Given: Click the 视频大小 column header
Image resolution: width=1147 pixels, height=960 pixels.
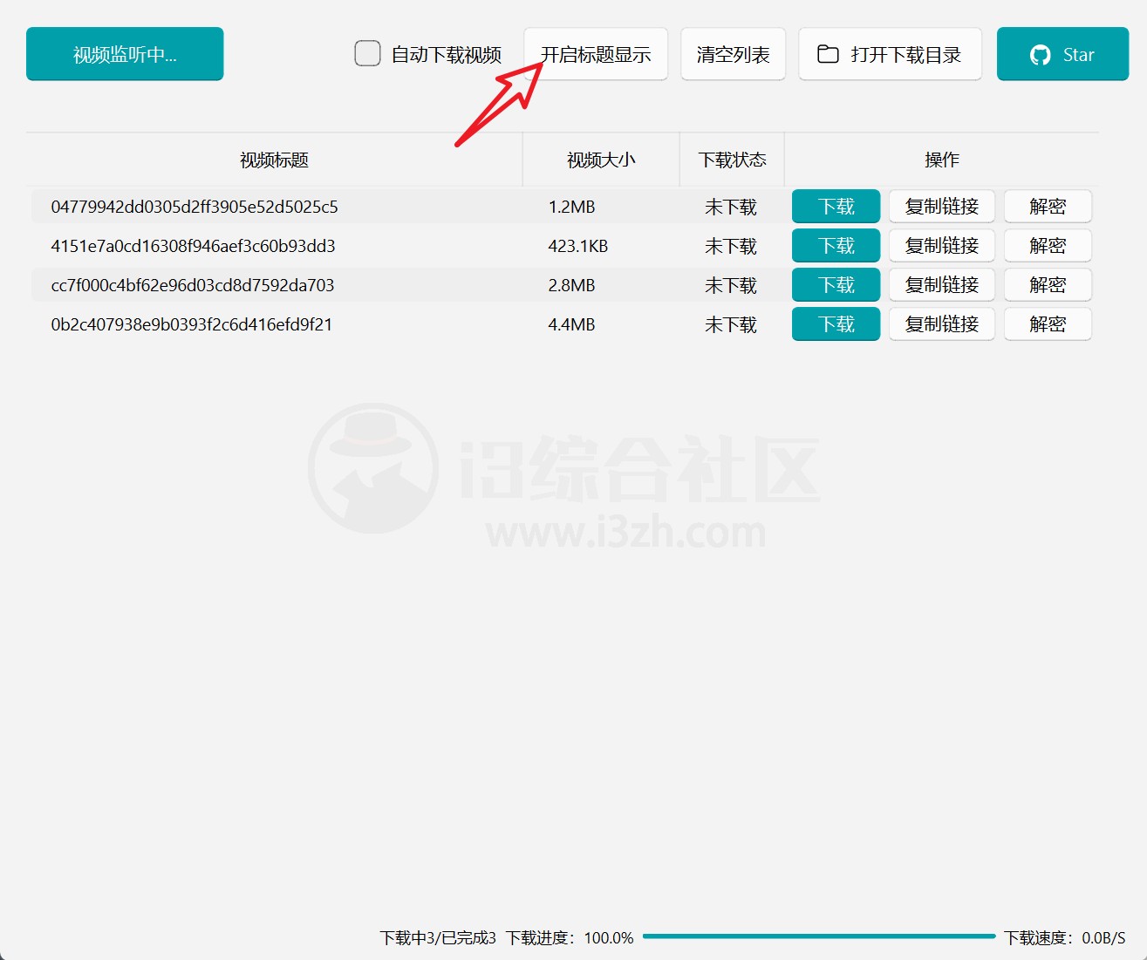Looking at the screenshot, I should point(601,160).
